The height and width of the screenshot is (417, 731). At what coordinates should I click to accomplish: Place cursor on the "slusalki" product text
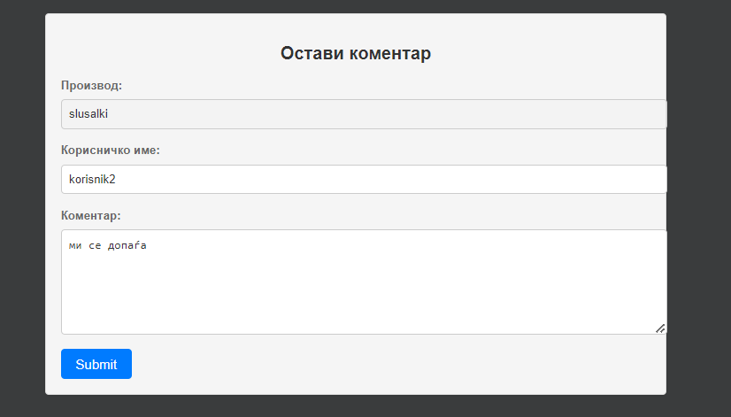[x=88, y=114]
